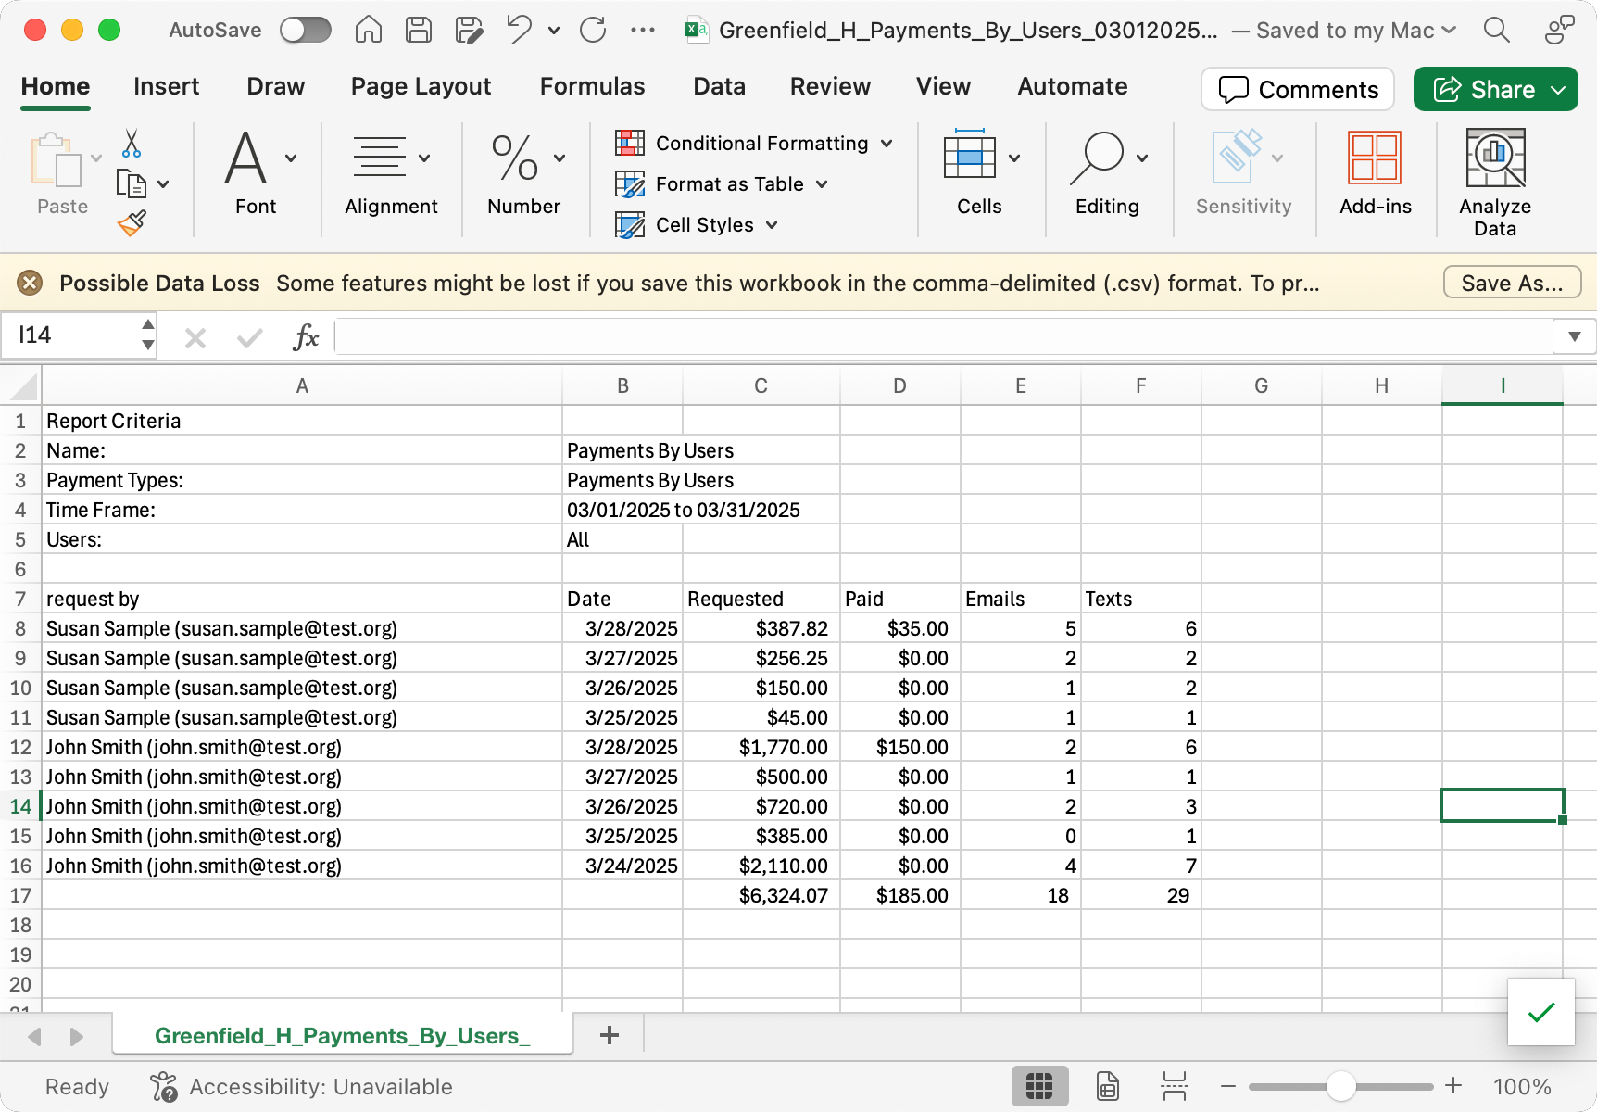The image size is (1597, 1112).
Task: Click the Save As... button
Action: click(x=1512, y=283)
